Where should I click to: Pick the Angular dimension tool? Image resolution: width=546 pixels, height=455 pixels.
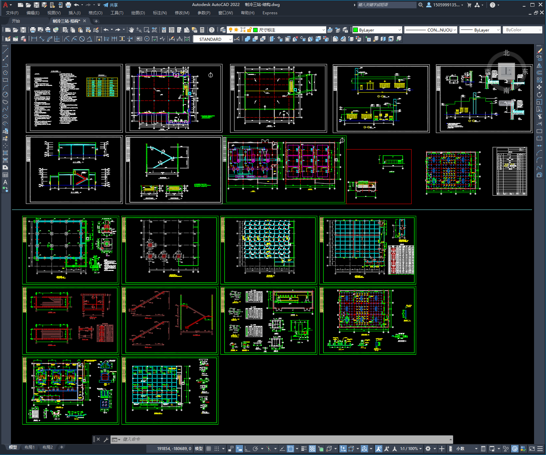click(x=89, y=39)
